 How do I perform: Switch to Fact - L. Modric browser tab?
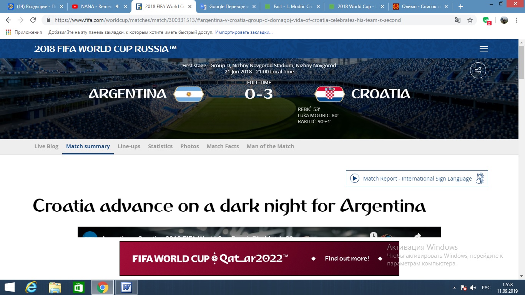(x=291, y=7)
